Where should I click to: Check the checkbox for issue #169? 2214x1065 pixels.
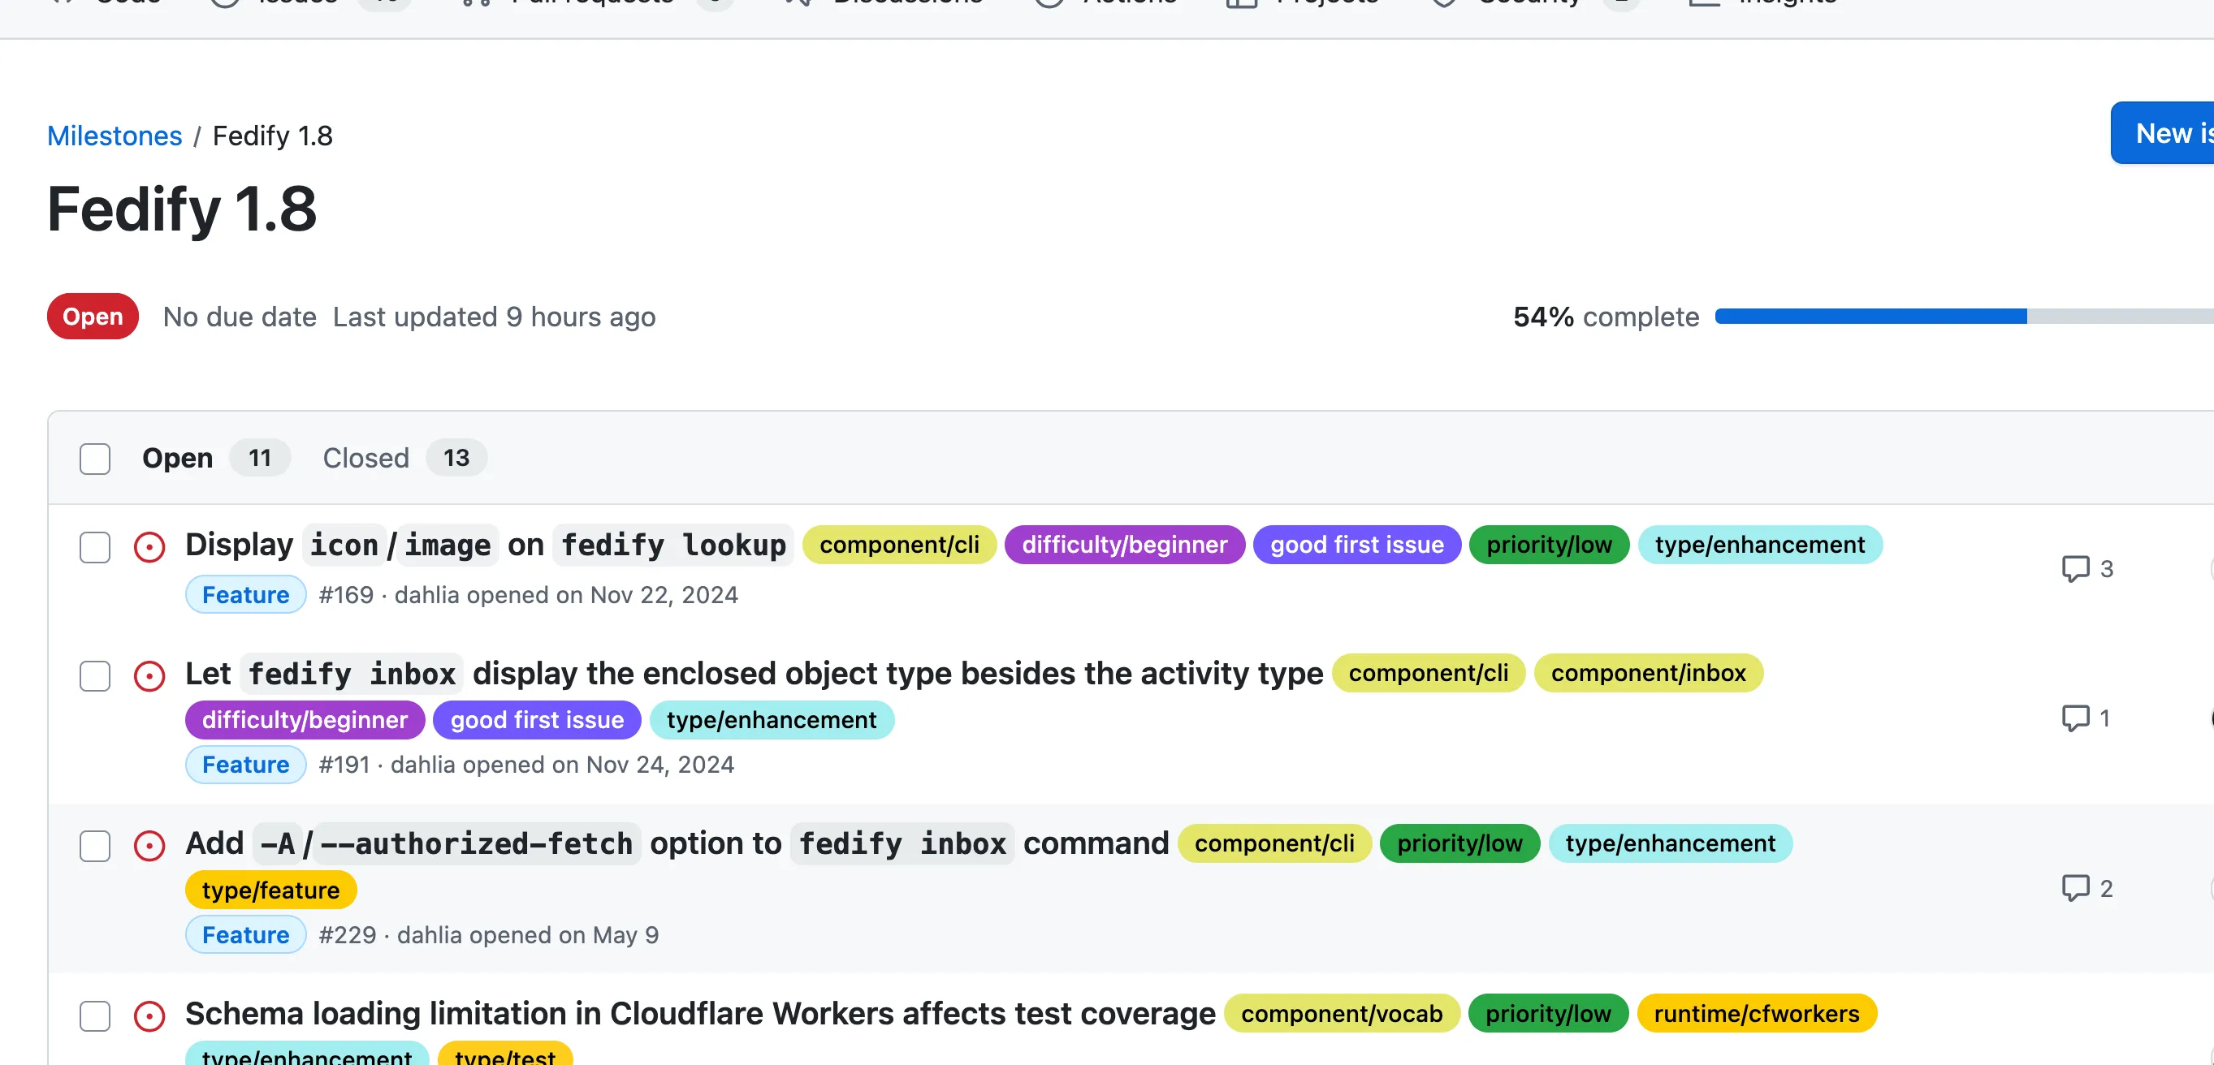point(94,547)
